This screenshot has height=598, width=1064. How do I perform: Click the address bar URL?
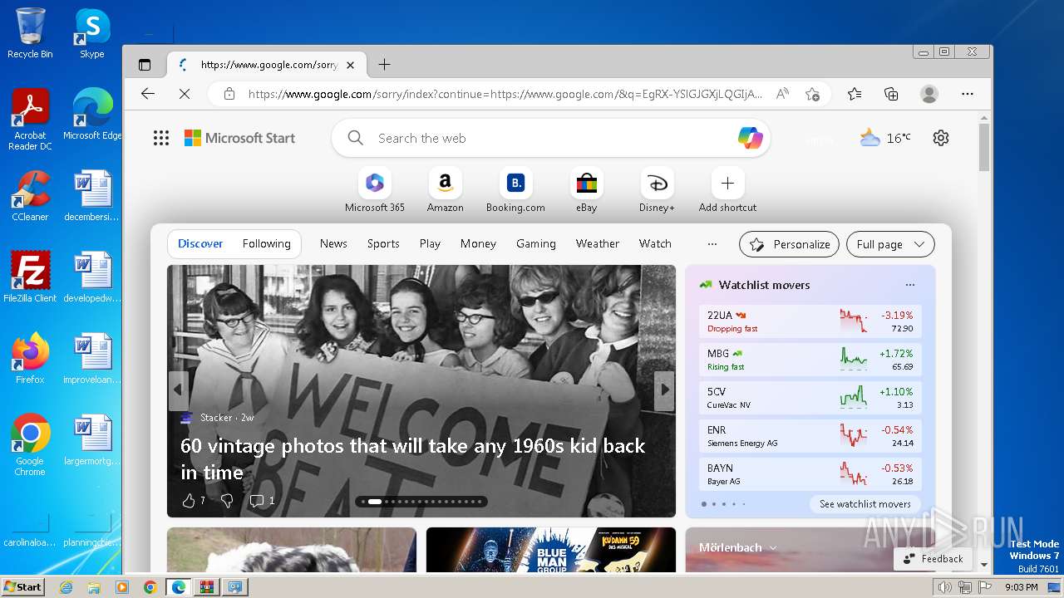point(505,94)
